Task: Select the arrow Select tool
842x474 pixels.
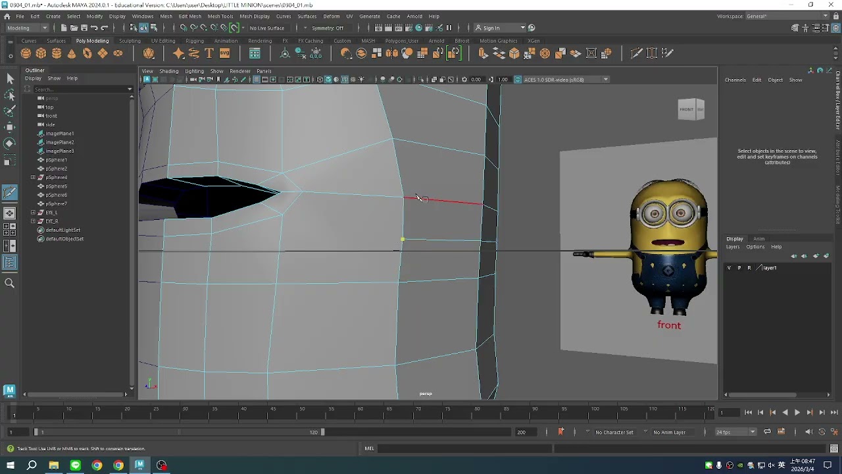Action: coord(10,79)
